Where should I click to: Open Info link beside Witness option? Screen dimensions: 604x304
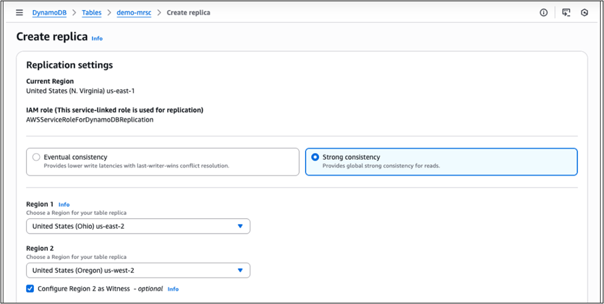(173, 289)
